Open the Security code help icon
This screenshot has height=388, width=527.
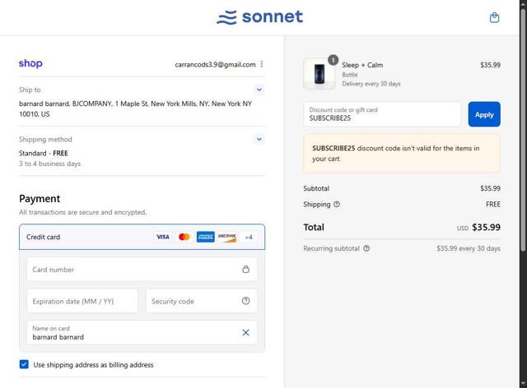(245, 301)
